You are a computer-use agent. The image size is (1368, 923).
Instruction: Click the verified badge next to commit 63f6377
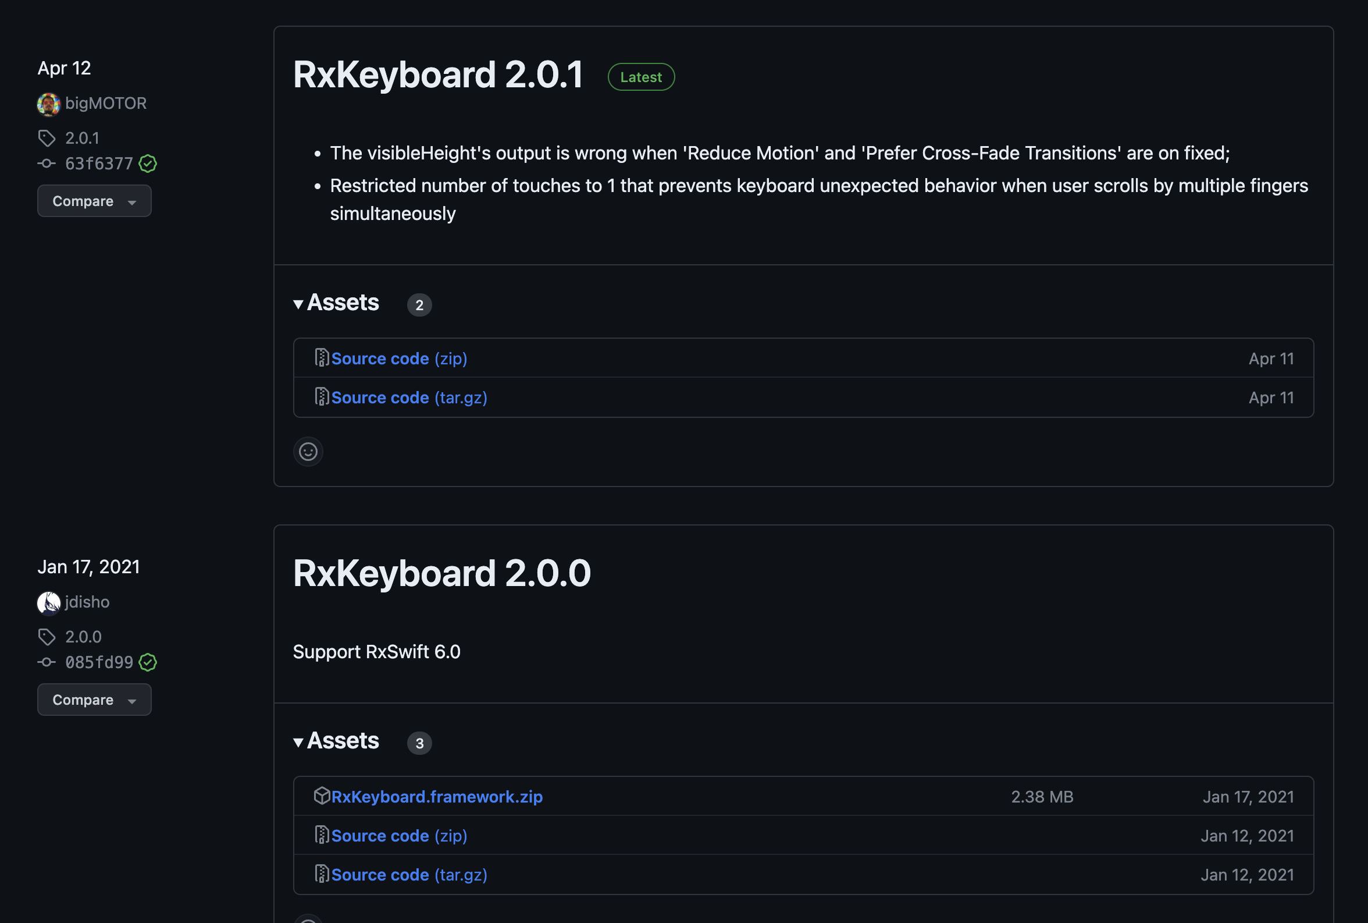tap(148, 164)
